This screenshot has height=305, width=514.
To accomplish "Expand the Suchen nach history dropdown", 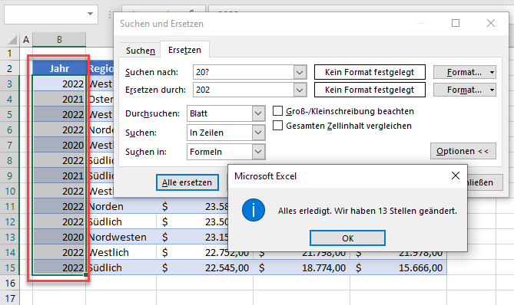I will point(300,72).
